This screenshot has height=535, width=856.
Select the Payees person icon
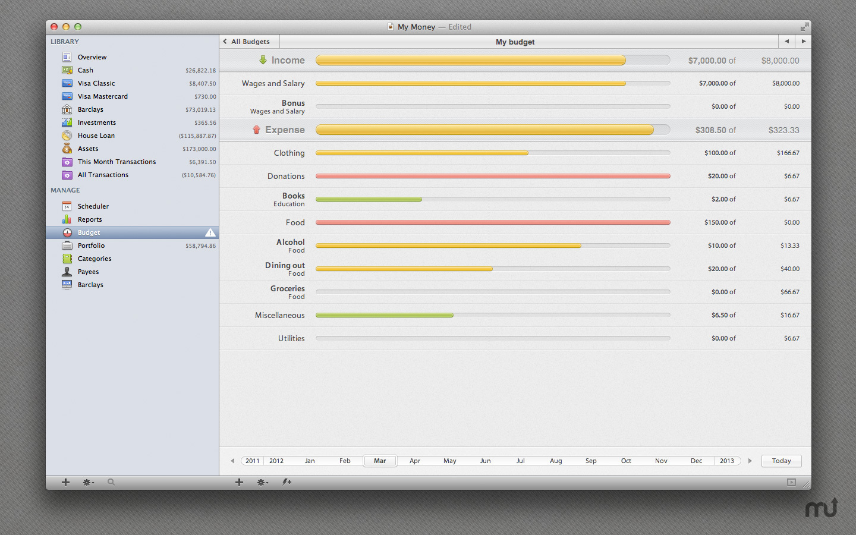pos(67,272)
